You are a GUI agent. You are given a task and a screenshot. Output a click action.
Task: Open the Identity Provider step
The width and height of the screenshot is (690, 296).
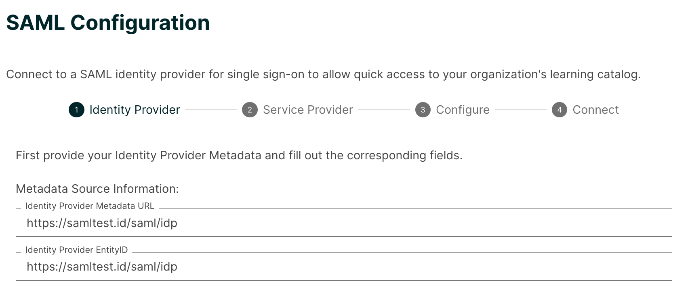coord(134,110)
